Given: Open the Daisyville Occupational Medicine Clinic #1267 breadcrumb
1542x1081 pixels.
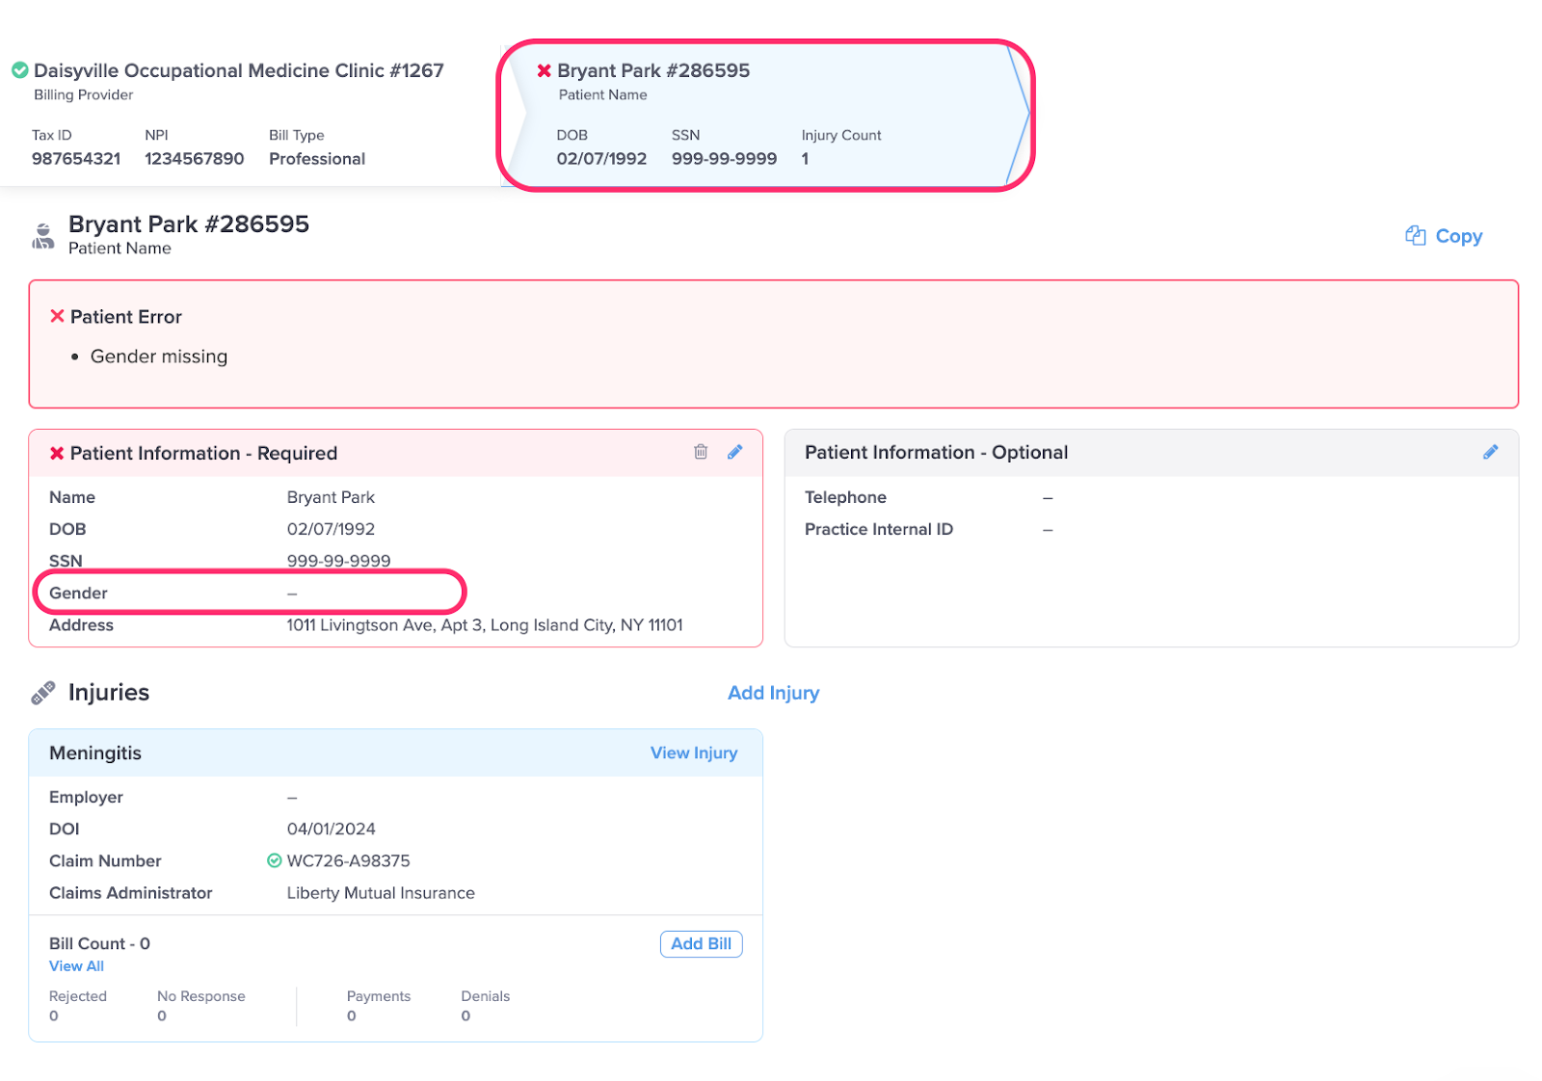Looking at the screenshot, I should coord(238,70).
